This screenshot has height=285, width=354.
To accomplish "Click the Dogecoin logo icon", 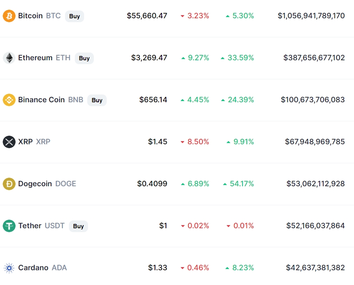I will (x=9, y=184).
